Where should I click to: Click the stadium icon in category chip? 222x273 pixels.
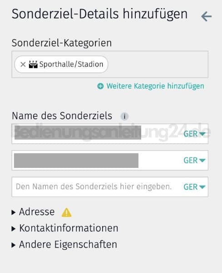click(x=33, y=64)
